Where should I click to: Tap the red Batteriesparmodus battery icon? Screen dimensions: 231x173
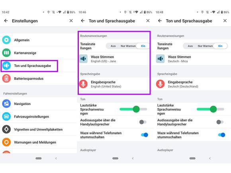[6, 78]
